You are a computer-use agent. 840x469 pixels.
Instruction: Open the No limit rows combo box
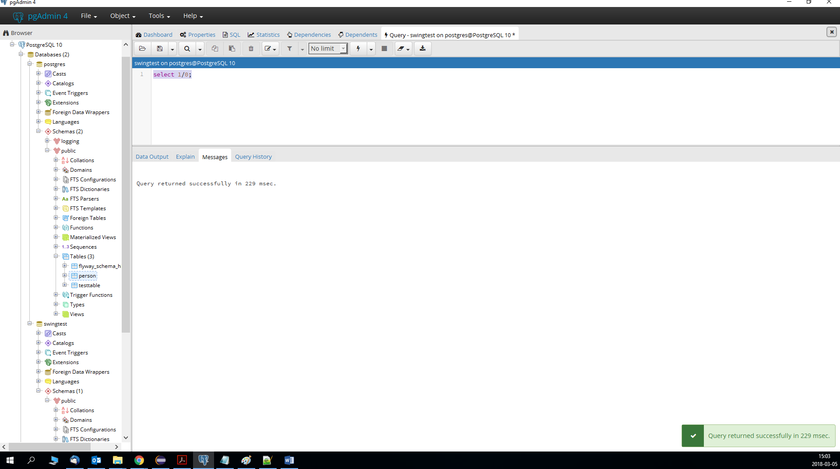pyautogui.click(x=328, y=49)
